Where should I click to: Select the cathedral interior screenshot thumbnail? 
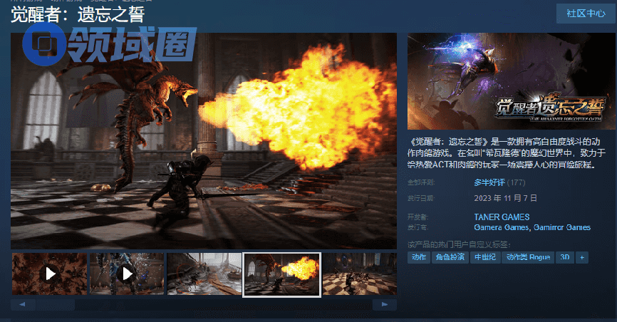204,274
